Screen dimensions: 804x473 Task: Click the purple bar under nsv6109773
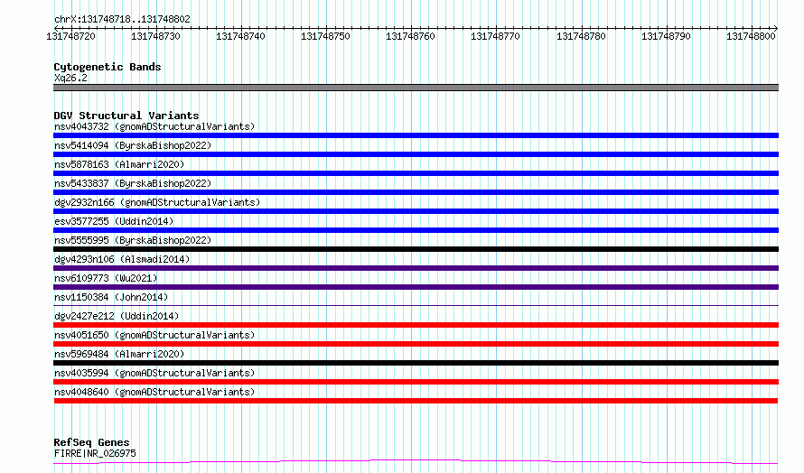pyautogui.click(x=416, y=287)
